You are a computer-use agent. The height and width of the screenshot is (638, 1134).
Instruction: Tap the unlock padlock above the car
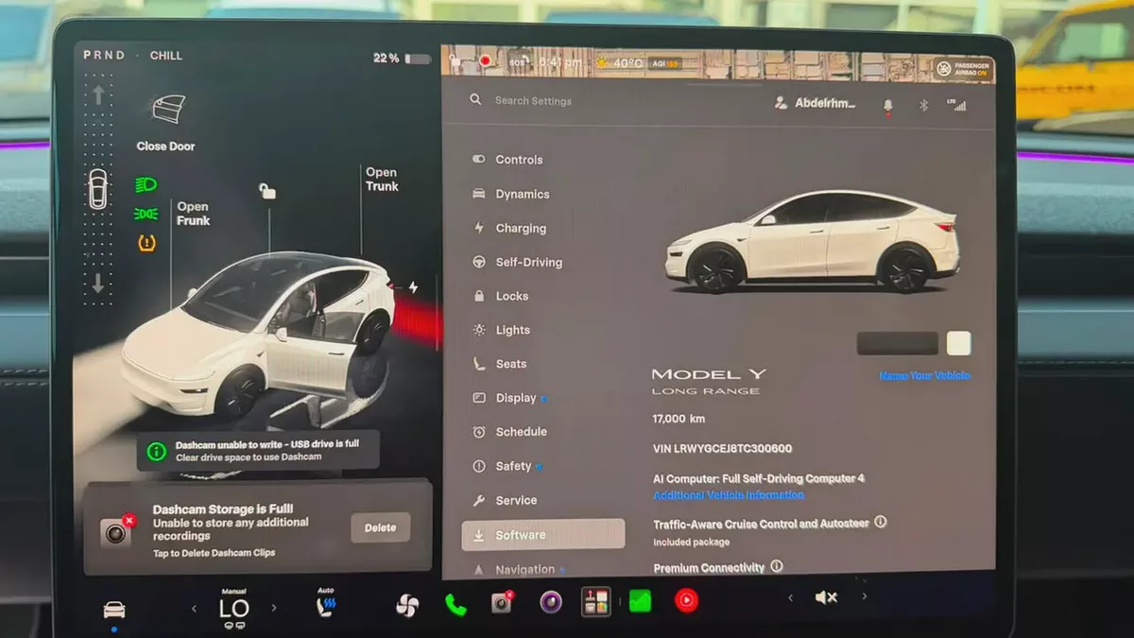click(x=267, y=192)
